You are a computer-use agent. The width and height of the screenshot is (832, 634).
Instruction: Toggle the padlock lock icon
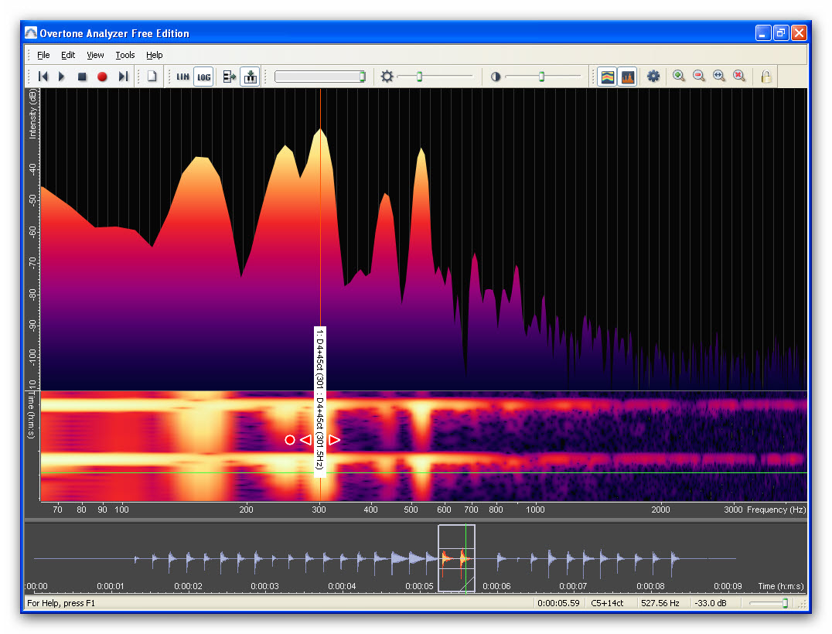(766, 77)
